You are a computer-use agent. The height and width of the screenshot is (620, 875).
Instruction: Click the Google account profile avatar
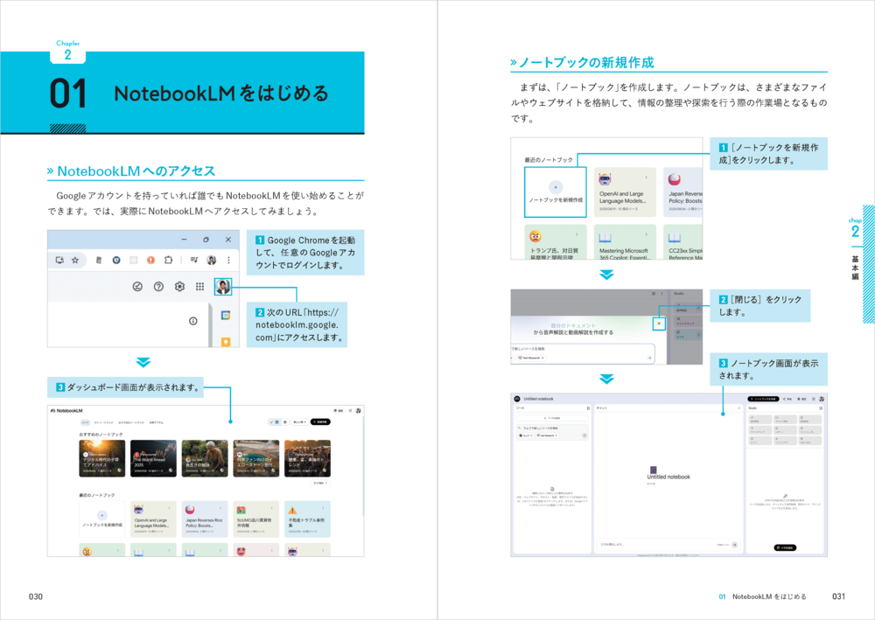click(222, 287)
